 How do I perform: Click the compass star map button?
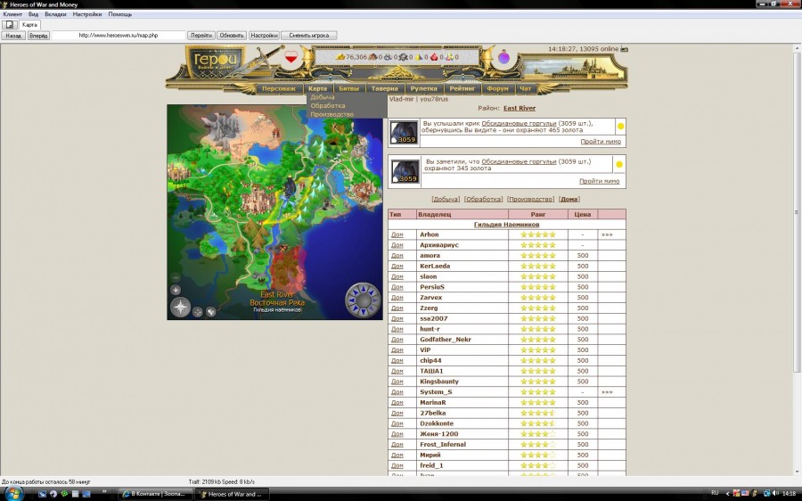(181, 308)
